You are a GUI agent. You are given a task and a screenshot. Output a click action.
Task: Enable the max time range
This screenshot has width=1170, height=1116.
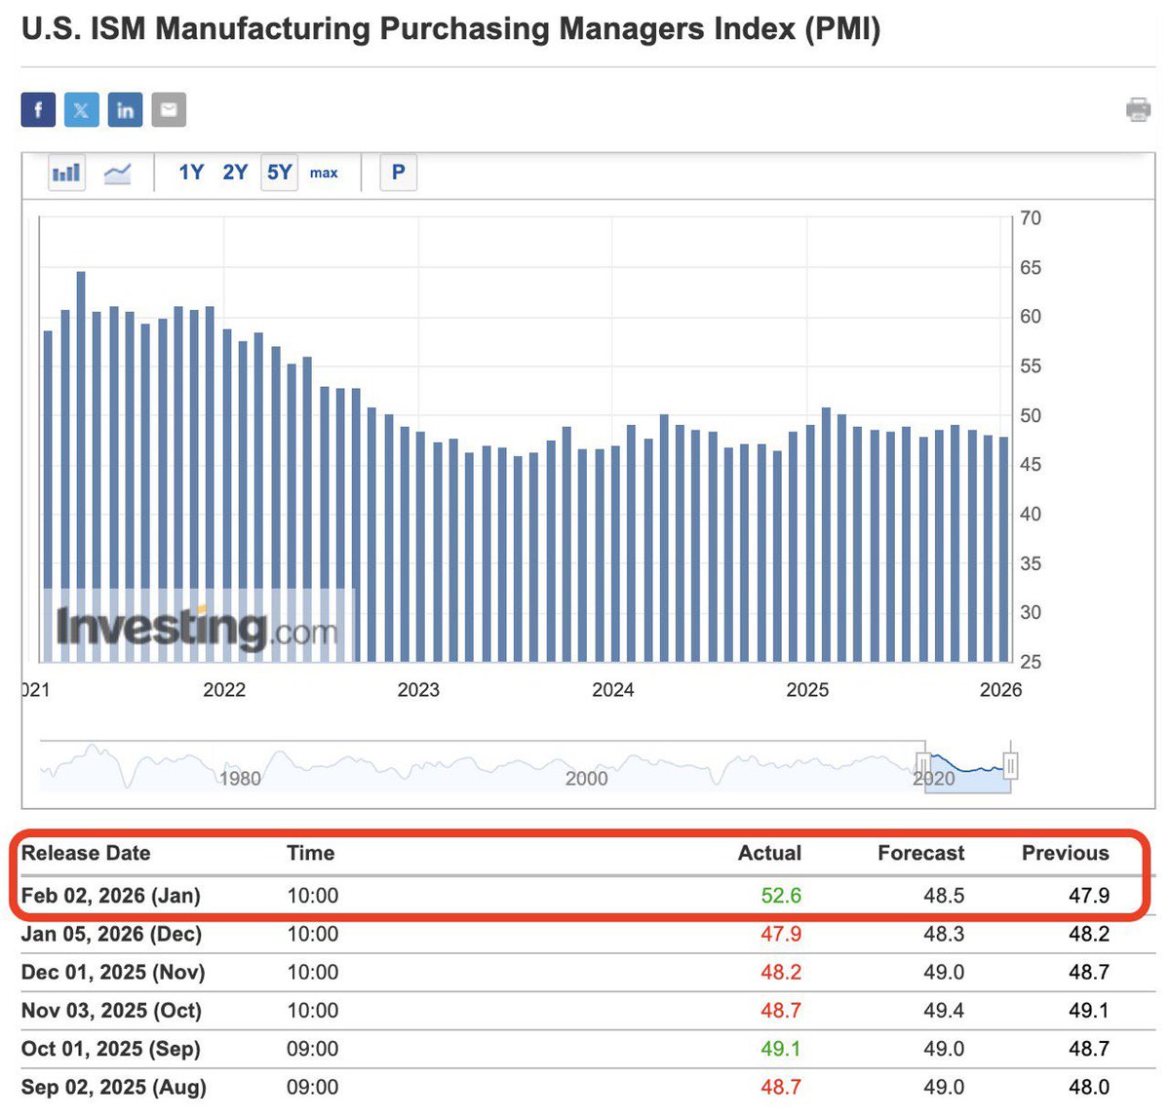click(325, 173)
